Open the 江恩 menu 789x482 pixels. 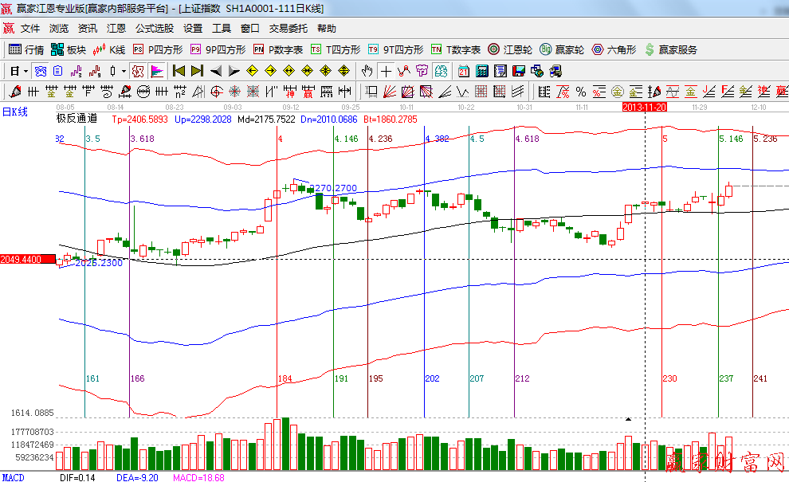pos(116,29)
